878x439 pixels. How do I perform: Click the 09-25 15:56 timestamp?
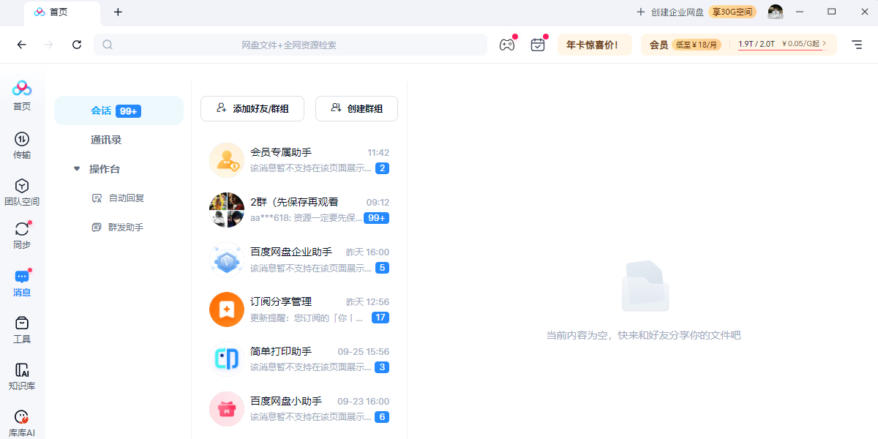coord(364,351)
